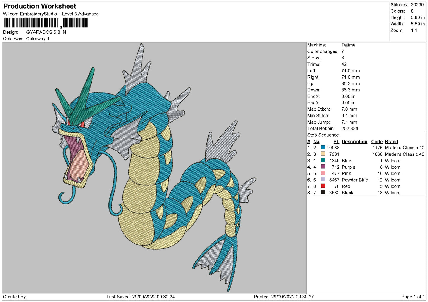Click the black swatch for the Black thread
This screenshot has width=428, height=302.
click(x=323, y=192)
